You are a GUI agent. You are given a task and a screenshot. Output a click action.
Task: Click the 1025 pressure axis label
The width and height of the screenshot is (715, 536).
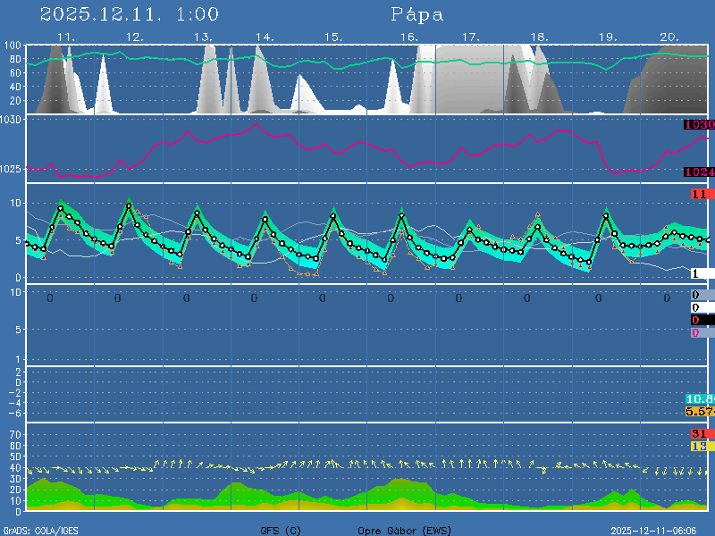pos(12,169)
